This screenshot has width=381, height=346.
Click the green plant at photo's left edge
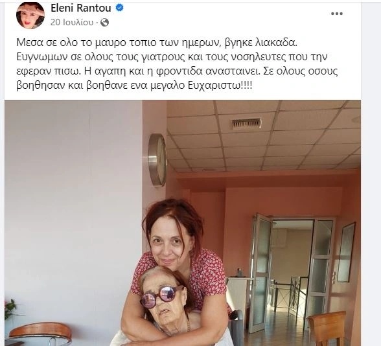coord(11,309)
